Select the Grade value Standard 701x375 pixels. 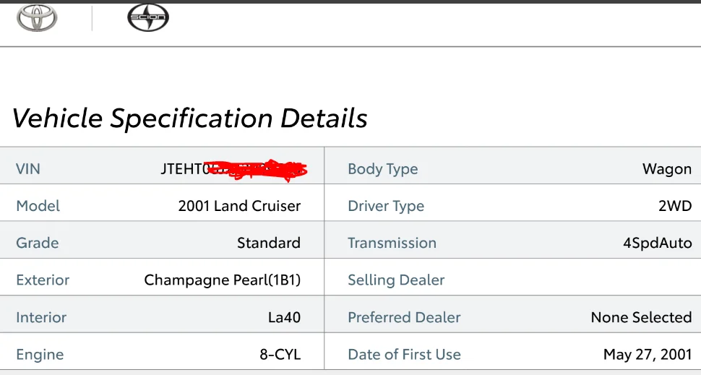click(x=269, y=243)
